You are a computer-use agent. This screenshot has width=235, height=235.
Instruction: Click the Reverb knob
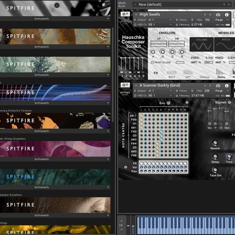(215, 142)
